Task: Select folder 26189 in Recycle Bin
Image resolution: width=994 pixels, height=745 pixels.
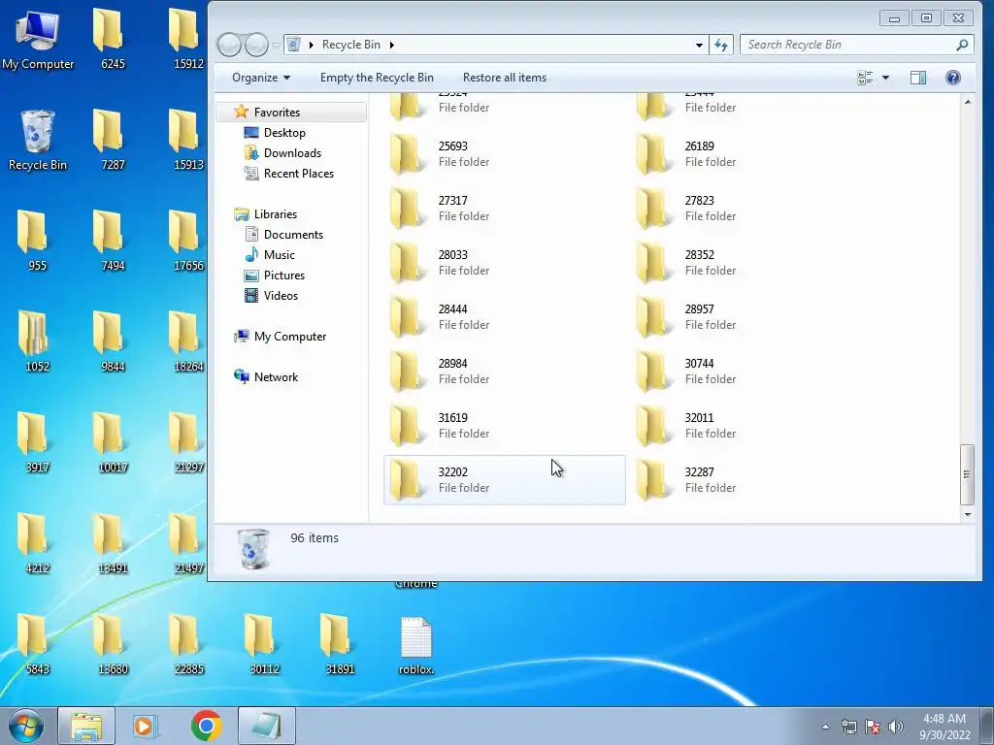Action: [x=751, y=154]
